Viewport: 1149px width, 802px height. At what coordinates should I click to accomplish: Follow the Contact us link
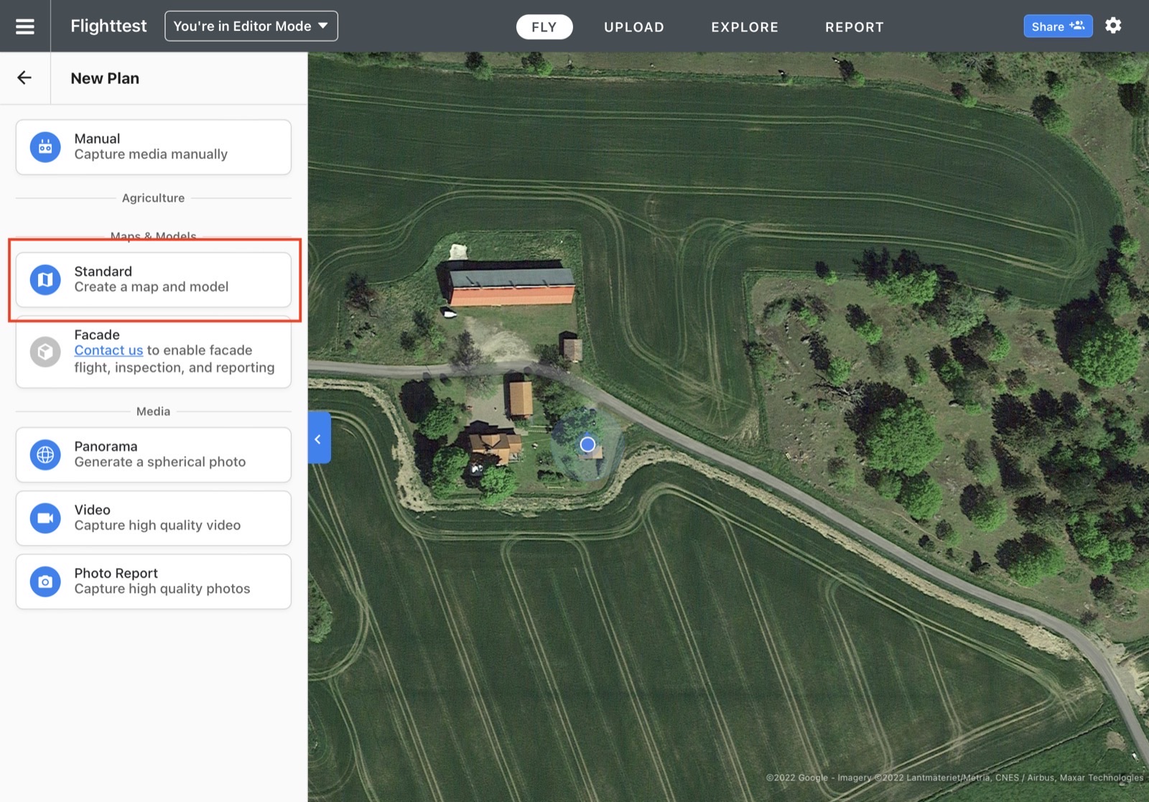108,350
